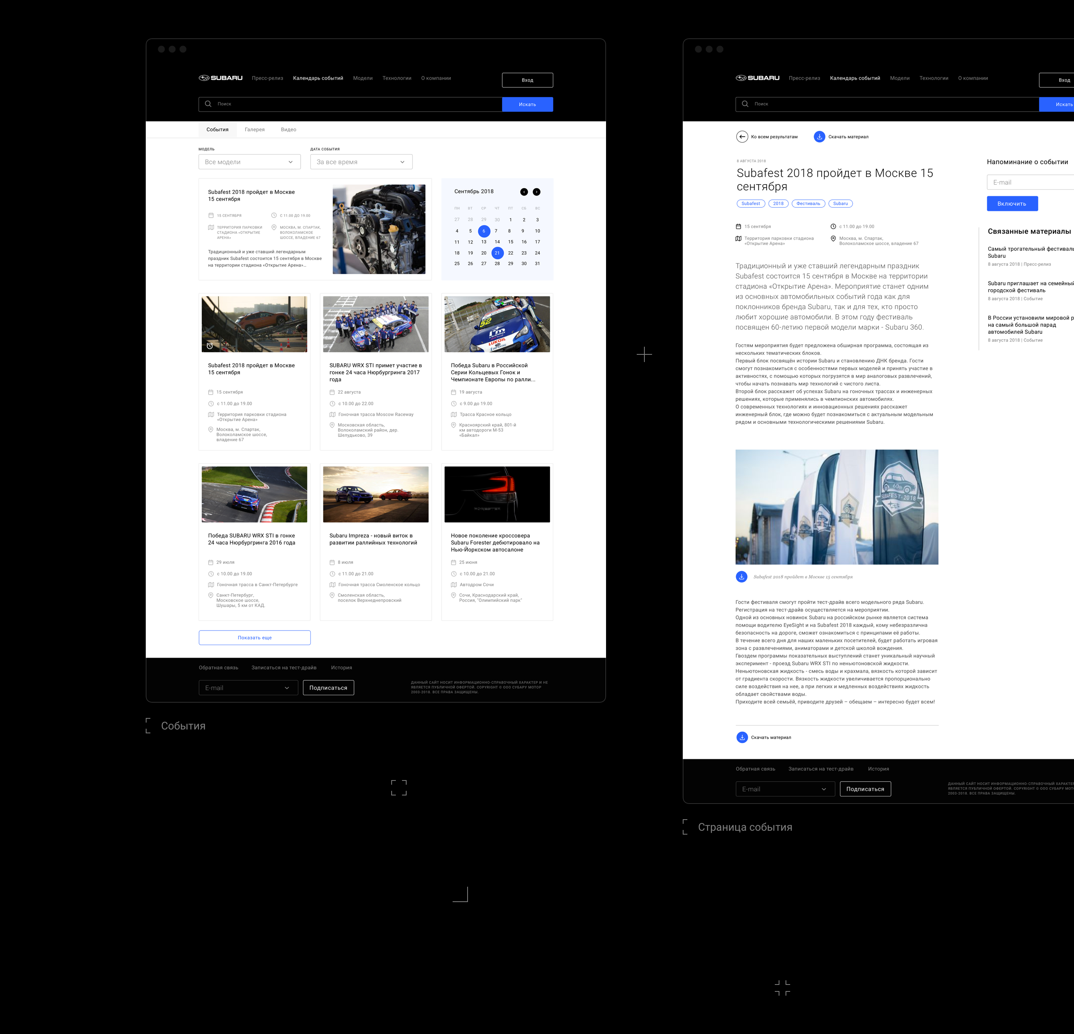Click search field in left window
Image resolution: width=1074 pixels, height=1034 pixels.
pyautogui.click(x=350, y=104)
